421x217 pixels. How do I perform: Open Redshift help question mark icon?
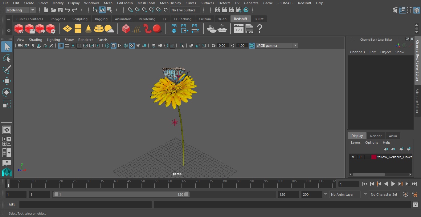pos(260,29)
